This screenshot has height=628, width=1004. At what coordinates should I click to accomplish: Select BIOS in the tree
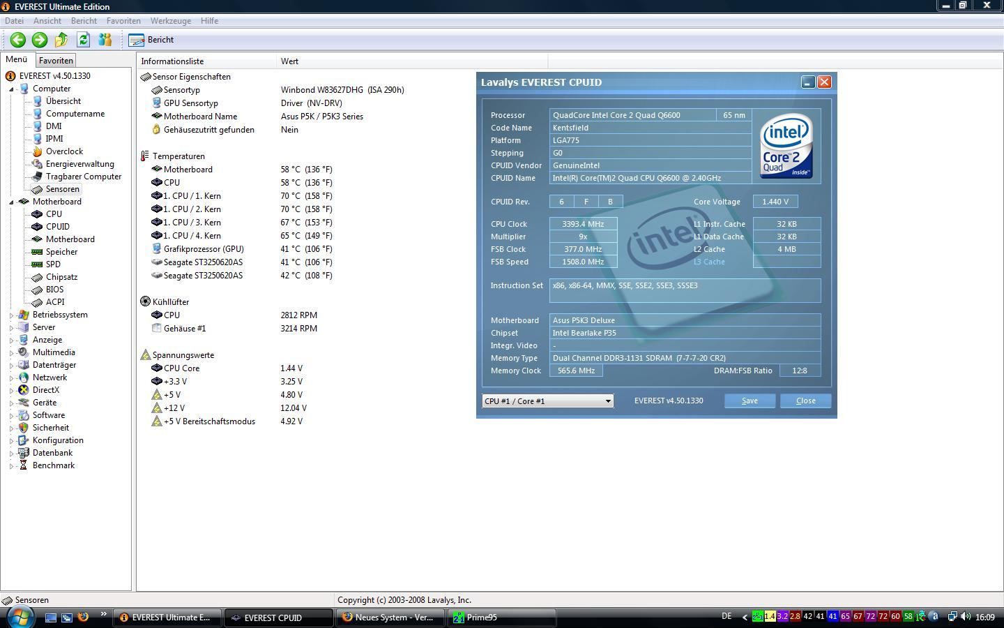point(54,290)
